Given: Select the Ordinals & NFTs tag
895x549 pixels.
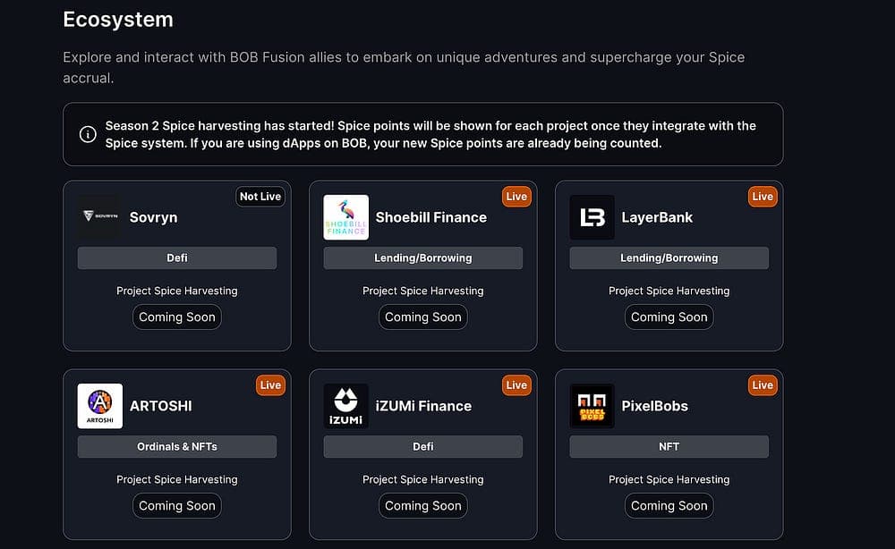Looking at the screenshot, I should (x=177, y=446).
